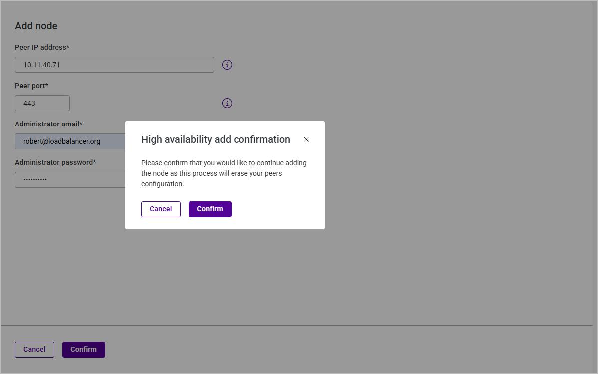Click the Administrator password label
The image size is (598, 374).
[x=56, y=162]
